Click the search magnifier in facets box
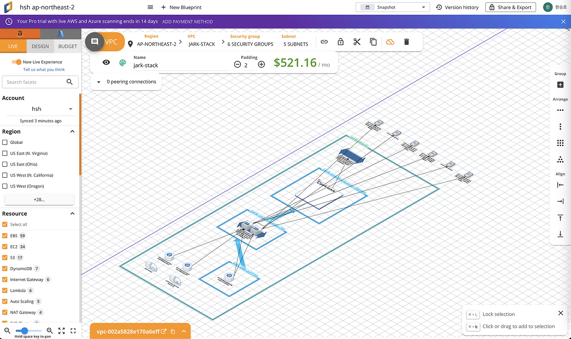571x339 pixels. point(70,82)
